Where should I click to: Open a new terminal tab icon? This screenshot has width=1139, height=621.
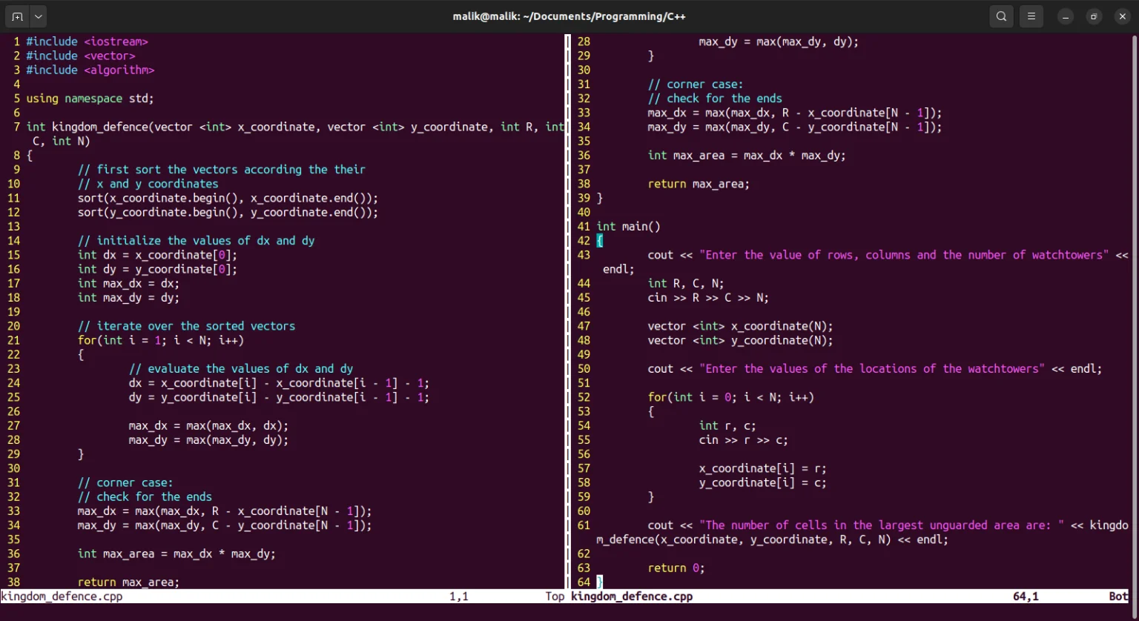pos(17,16)
